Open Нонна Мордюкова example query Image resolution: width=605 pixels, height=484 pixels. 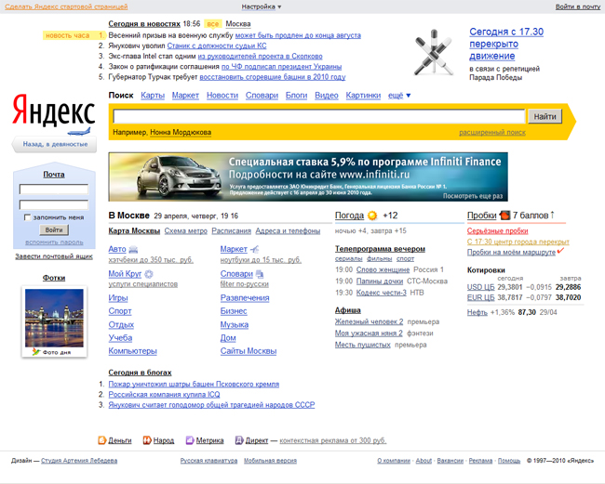(x=181, y=133)
